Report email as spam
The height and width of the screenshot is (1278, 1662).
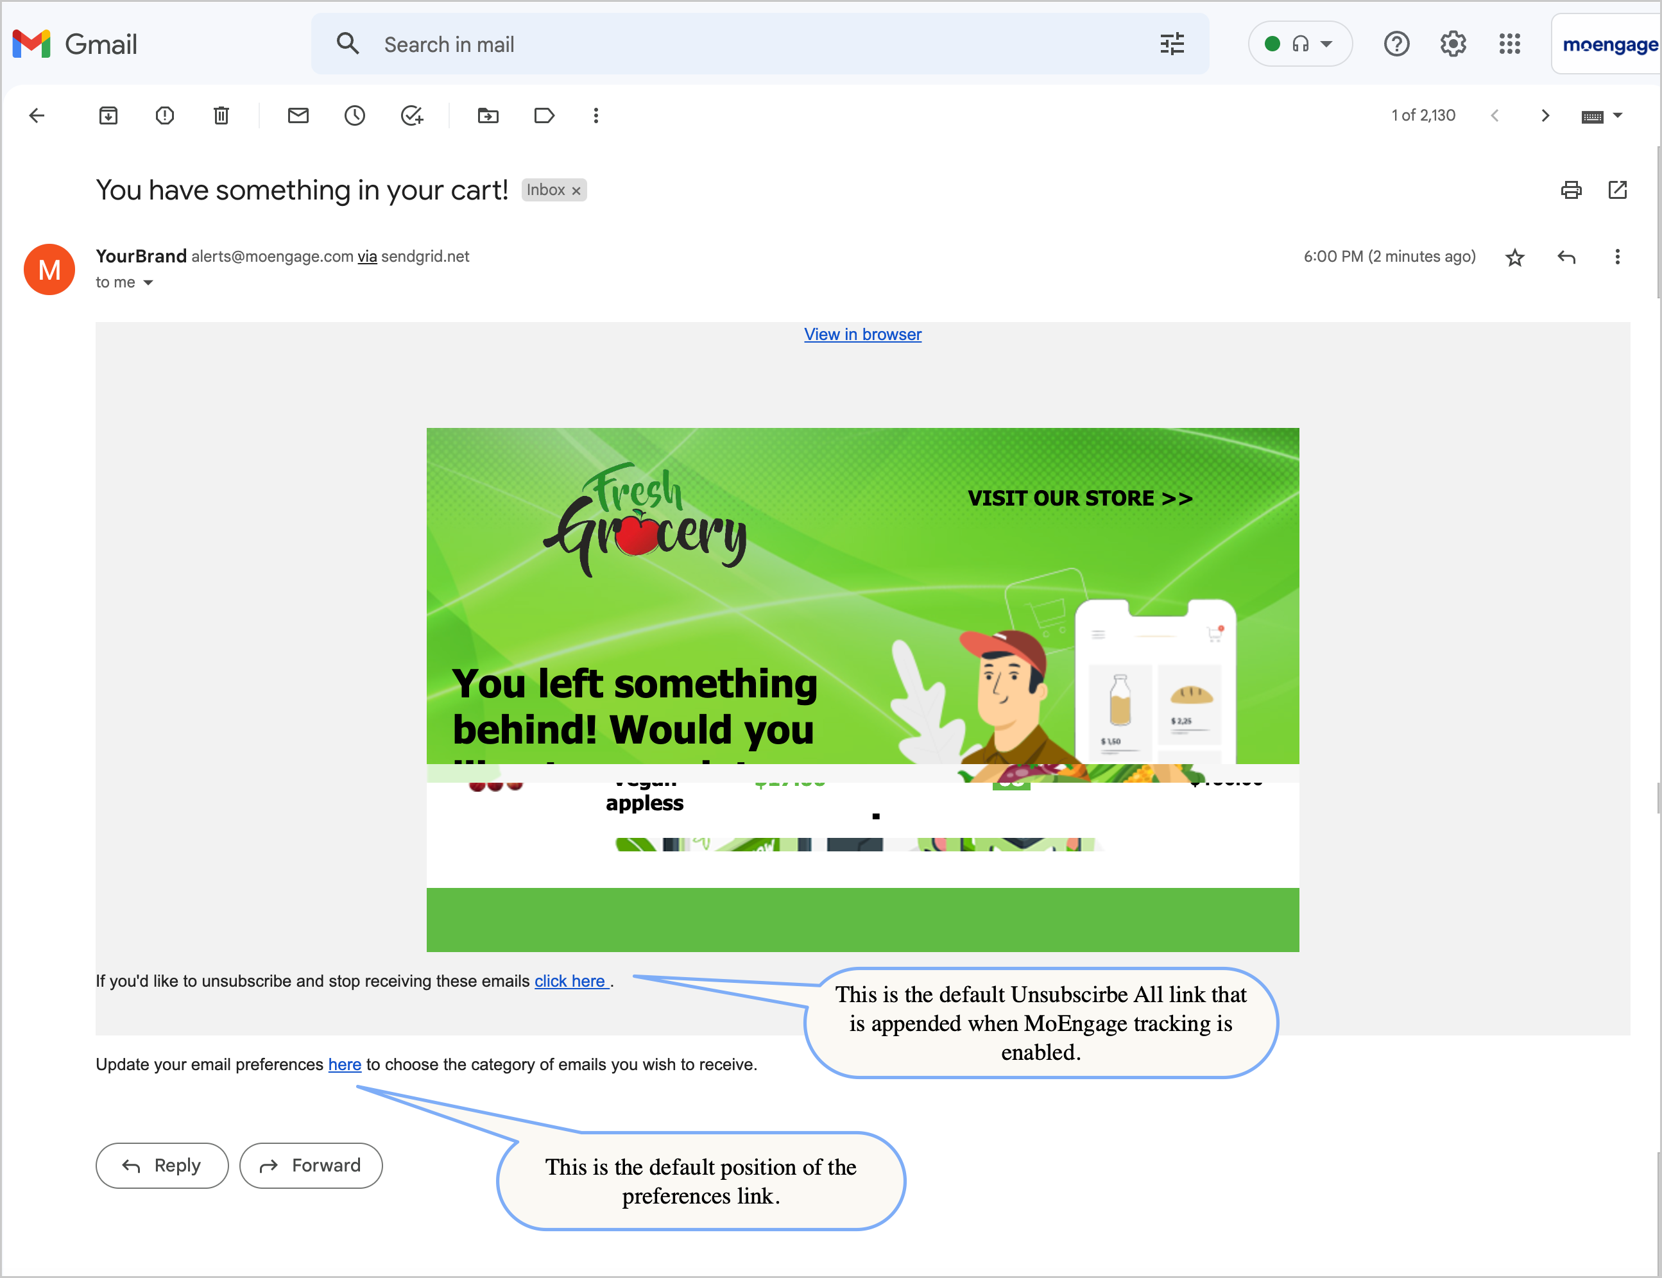(x=164, y=115)
